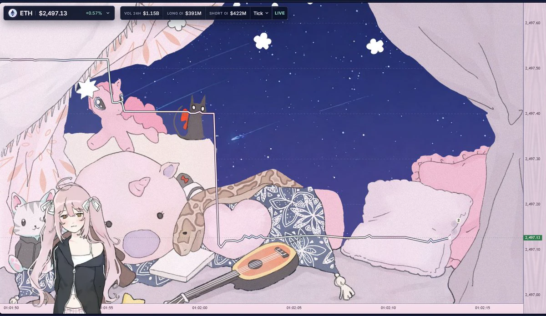The width and height of the screenshot is (546, 316).
Task: Open the Tick interval dropdown
Action: (x=261, y=13)
